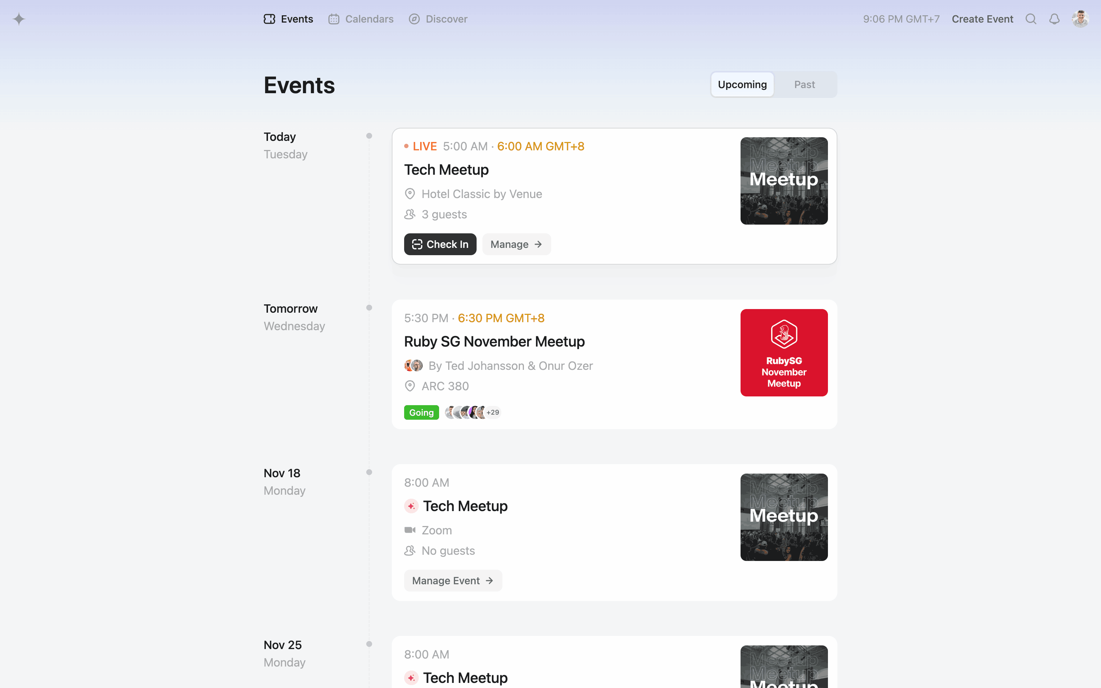The image size is (1101, 688).
Task: Expand the +29 guest list
Action: [493, 412]
